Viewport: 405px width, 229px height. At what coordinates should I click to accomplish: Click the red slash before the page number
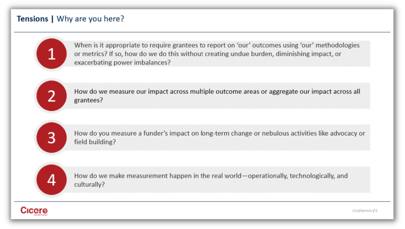[x=374, y=210]
